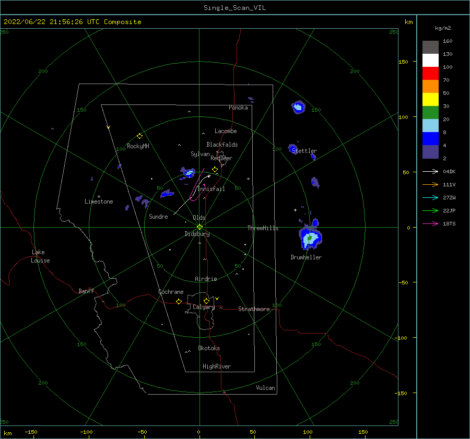Click the Olds town label

[x=199, y=218]
